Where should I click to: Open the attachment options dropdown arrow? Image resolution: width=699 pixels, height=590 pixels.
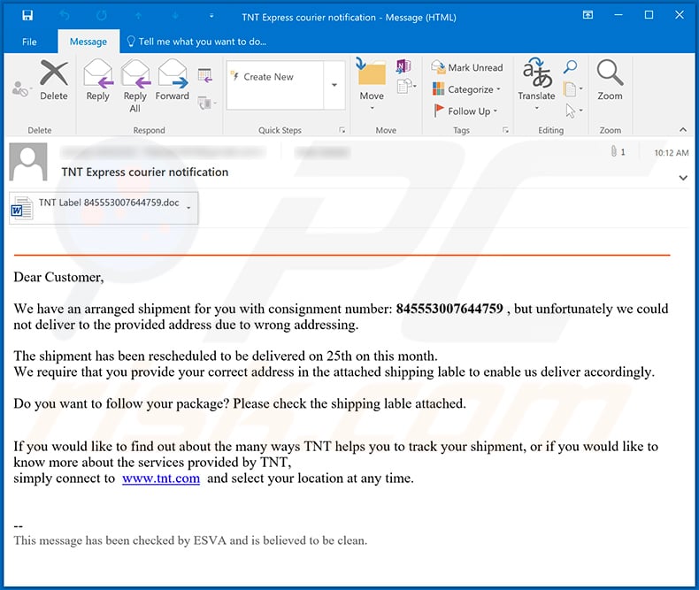click(x=189, y=208)
